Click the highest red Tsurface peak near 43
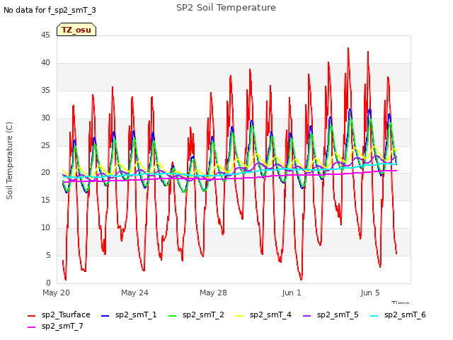The image size is (453, 340). [348, 49]
